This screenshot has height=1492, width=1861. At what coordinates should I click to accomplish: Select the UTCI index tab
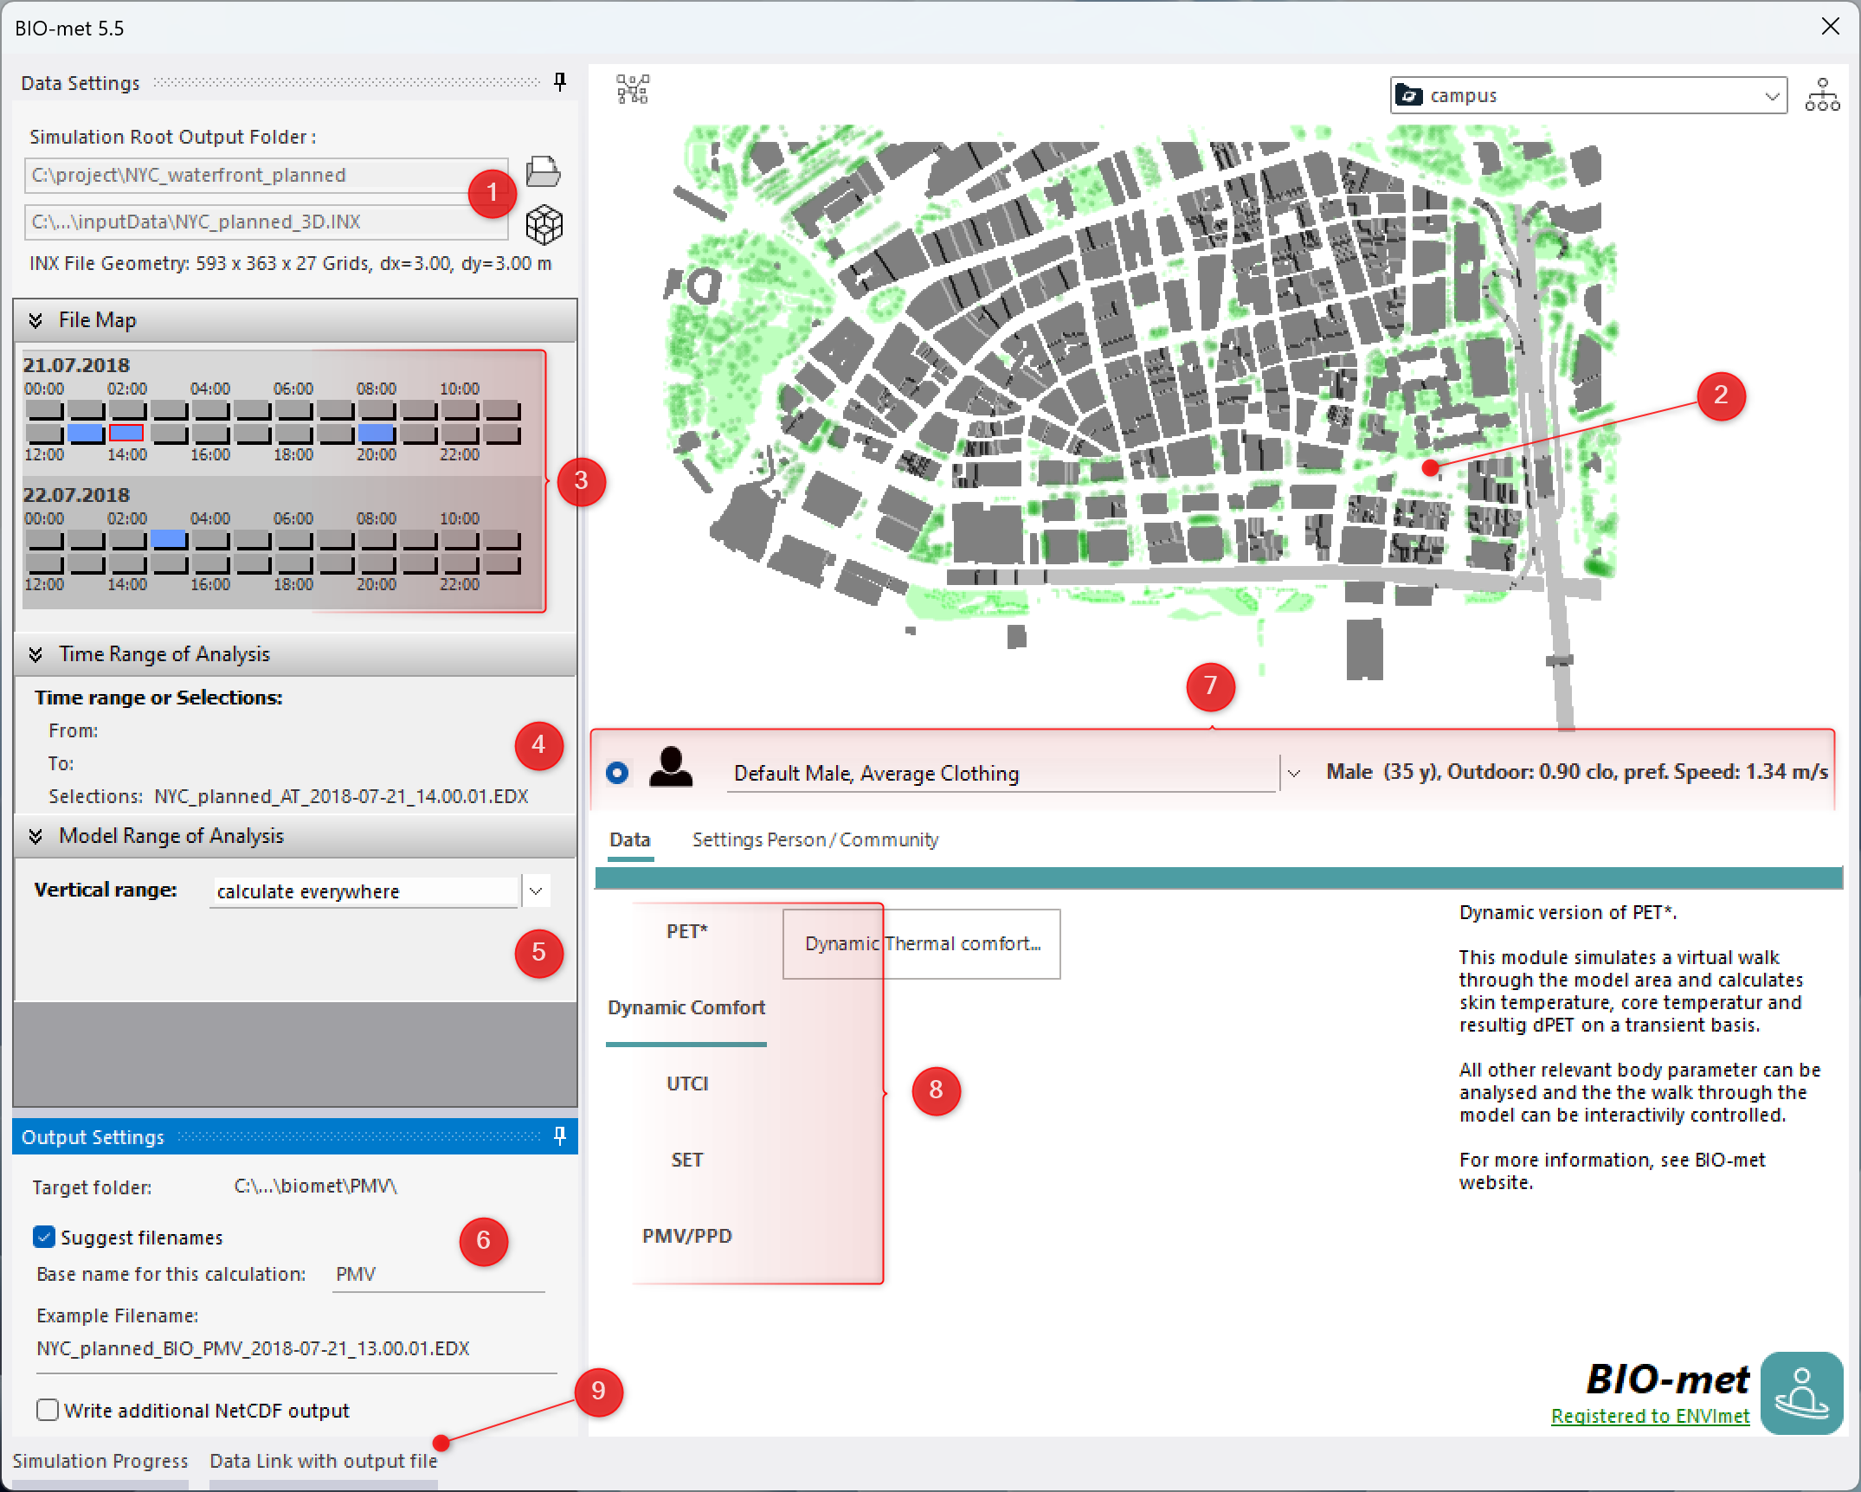click(x=687, y=1084)
